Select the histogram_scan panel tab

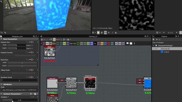17,36
